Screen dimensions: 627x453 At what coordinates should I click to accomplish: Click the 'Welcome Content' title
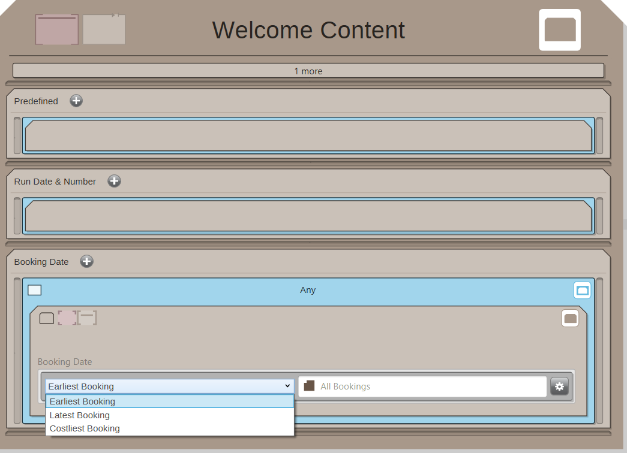(308, 30)
